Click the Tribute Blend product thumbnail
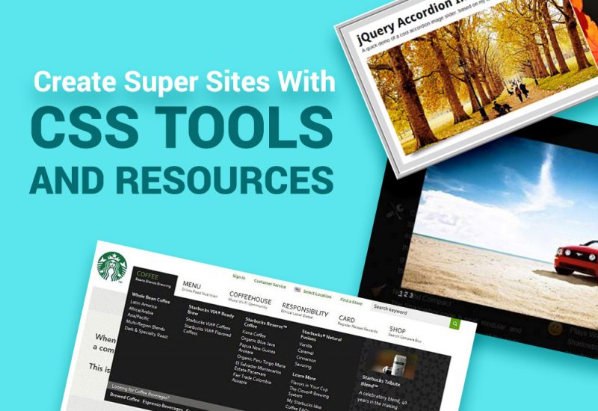 coord(395,362)
